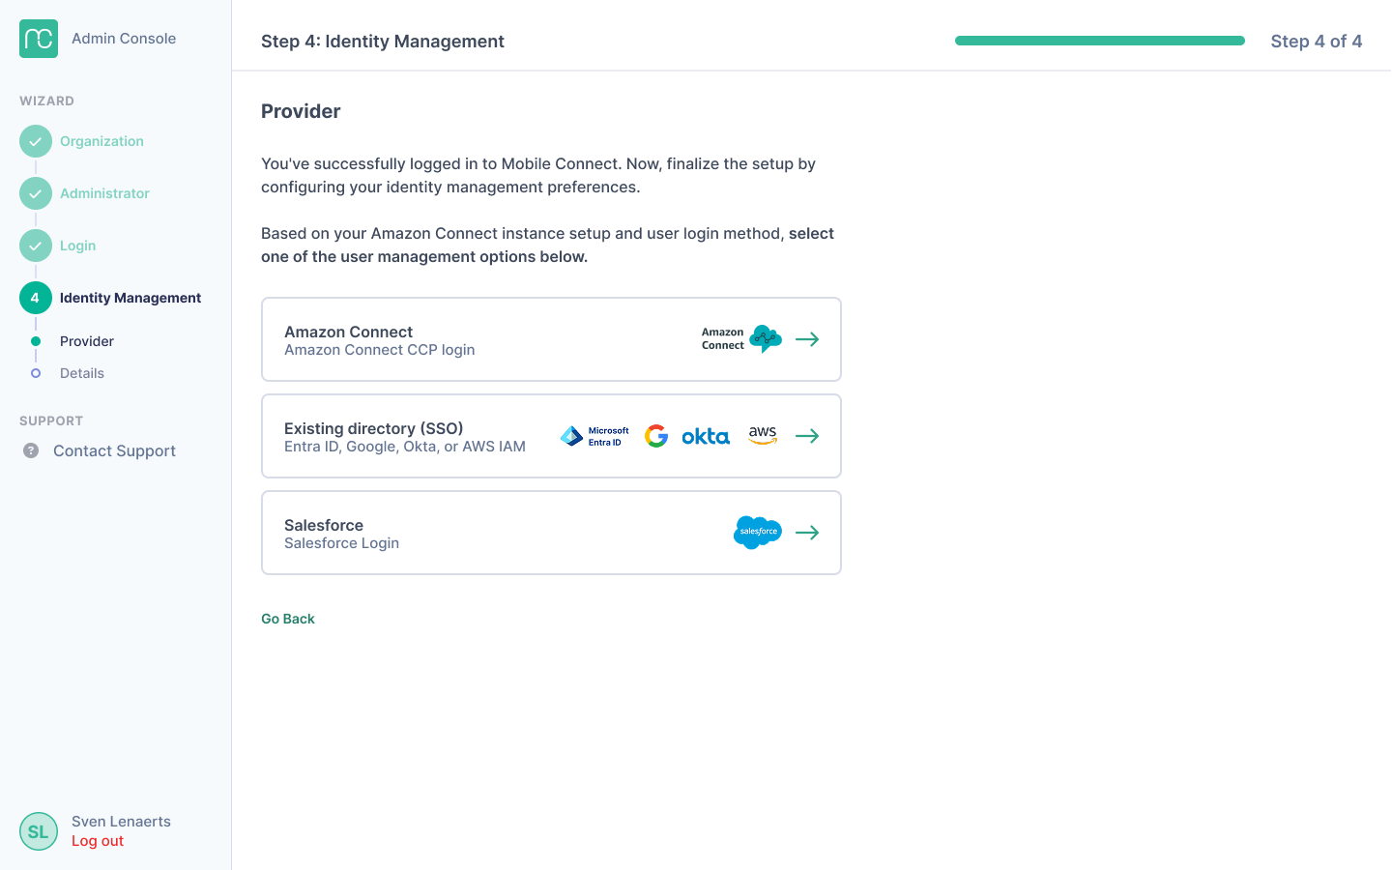Select the Provider sub-step
The width and height of the screenshot is (1392, 870).
coord(87,341)
